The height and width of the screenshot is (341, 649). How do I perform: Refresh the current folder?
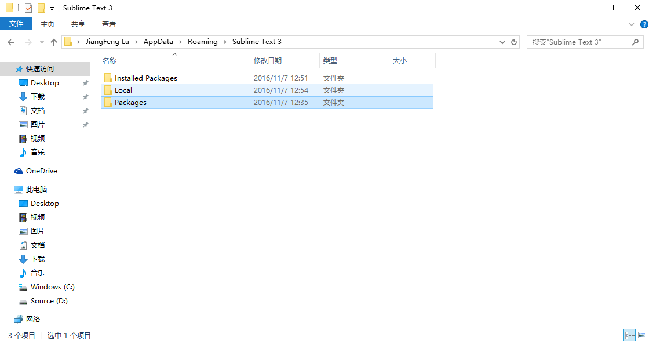point(513,42)
